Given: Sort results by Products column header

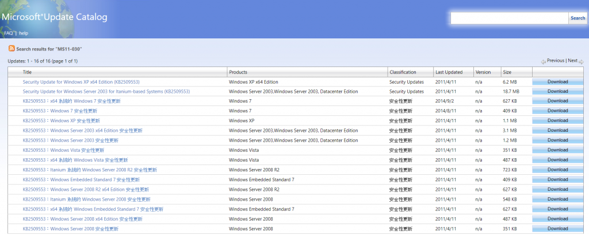Looking at the screenshot, I should tap(238, 72).
